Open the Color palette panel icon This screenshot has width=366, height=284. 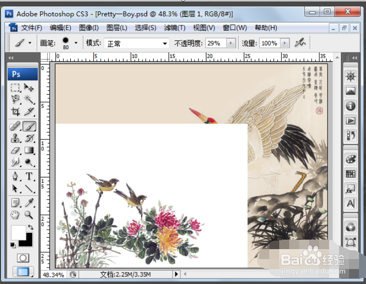click(351, 159)
